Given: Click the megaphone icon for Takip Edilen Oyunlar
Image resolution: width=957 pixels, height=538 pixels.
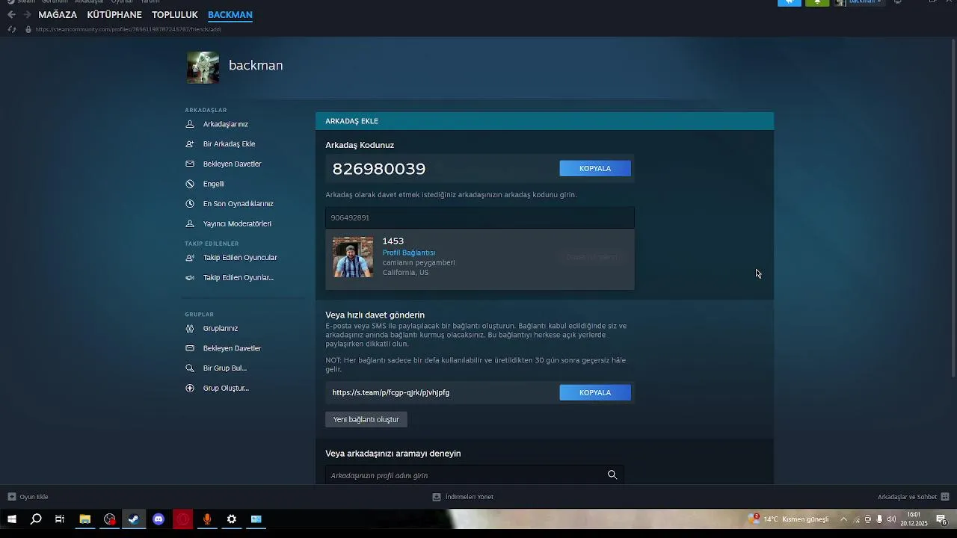Looking at the screenshot, I should point(190,277).
